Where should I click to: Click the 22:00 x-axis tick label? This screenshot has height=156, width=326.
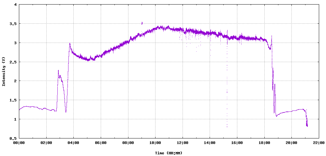[319, 143]
